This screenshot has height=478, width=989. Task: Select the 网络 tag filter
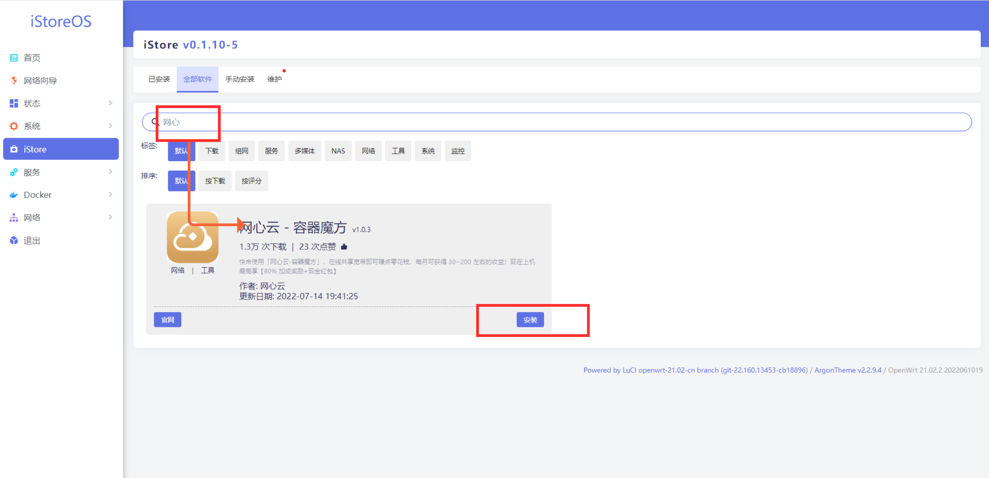pyautogui.click(x=369, y=151)
